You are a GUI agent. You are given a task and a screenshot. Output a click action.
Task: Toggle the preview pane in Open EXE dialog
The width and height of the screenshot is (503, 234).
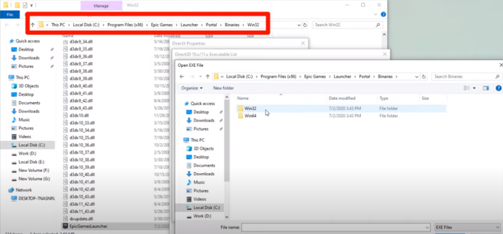tap(486, 88)
